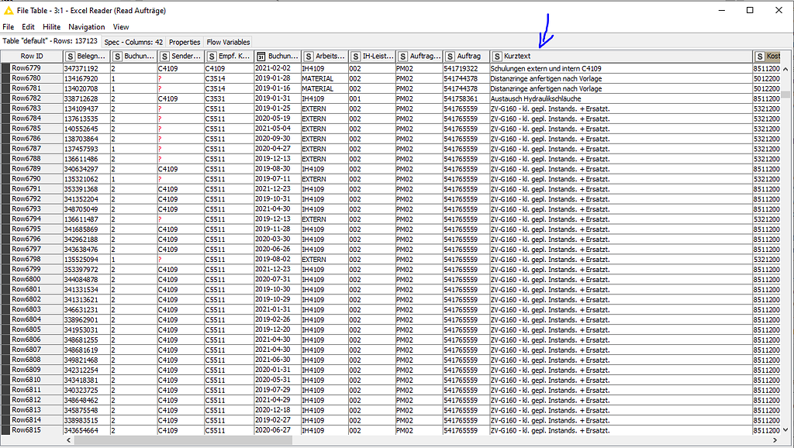Click the S type icon on the Belegn column
This screenshot has width=794, height=448.
(70, 56)
